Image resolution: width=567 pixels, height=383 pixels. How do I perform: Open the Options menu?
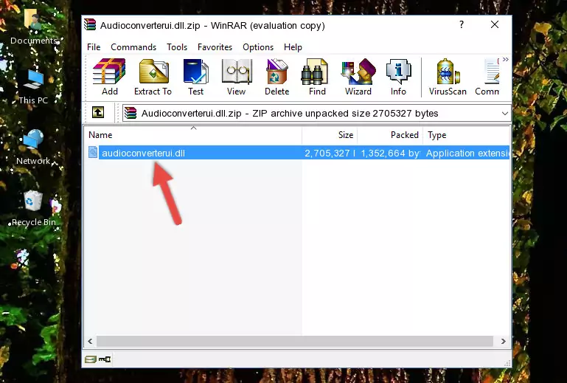click(258, 47)
